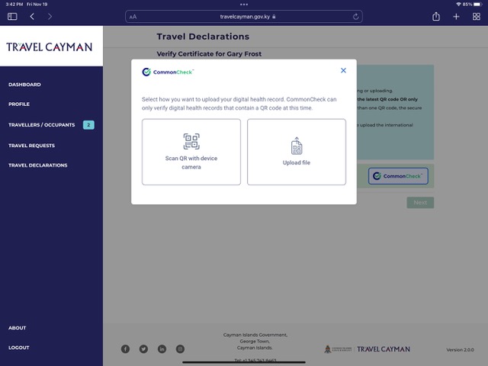Image resolution: width=488 pixels, height=366 pixels.
Task: Reload the page with refresh icon
Action: [355, 17]
